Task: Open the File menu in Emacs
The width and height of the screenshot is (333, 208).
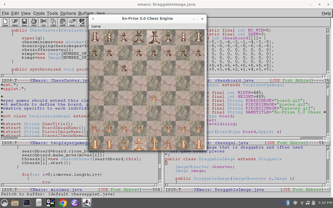Action: (x=5, y=13)
